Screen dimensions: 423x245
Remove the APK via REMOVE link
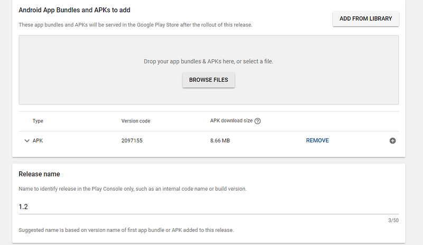tap(317, 140)
